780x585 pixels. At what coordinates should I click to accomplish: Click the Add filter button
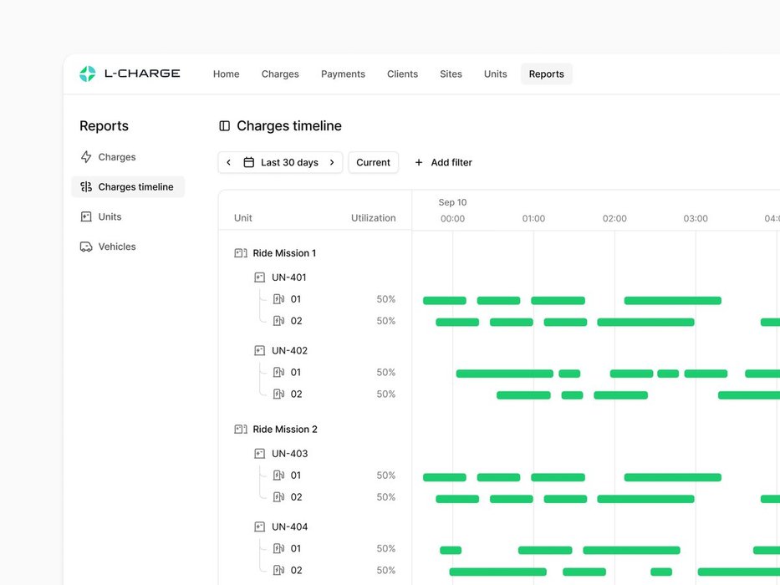[443, 162]
